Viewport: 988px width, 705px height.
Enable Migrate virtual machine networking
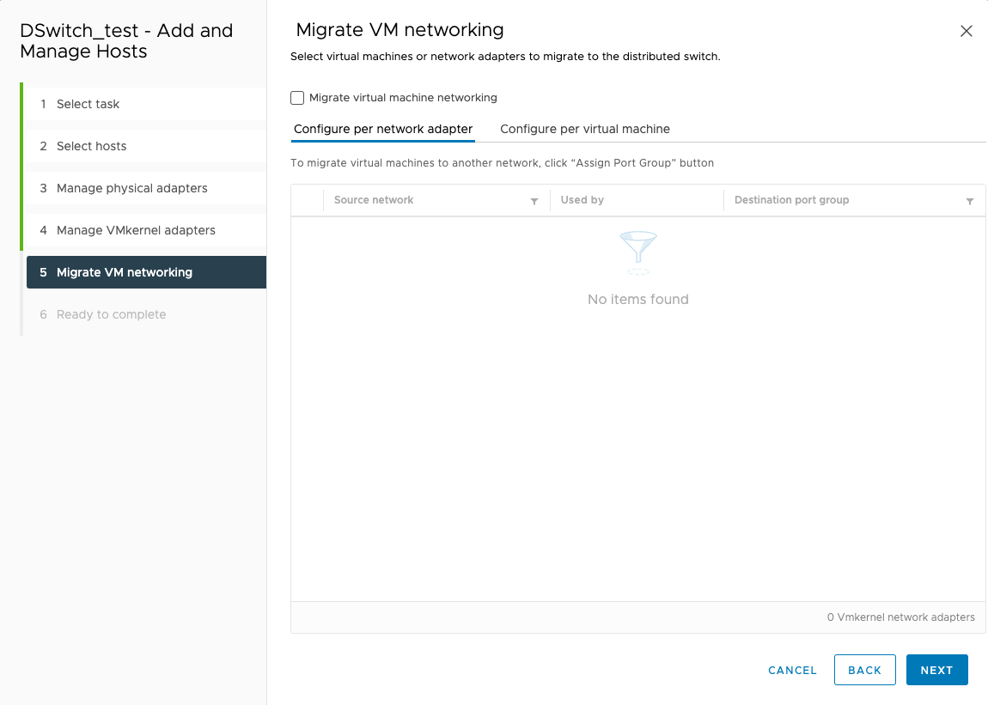pos(296,98)
